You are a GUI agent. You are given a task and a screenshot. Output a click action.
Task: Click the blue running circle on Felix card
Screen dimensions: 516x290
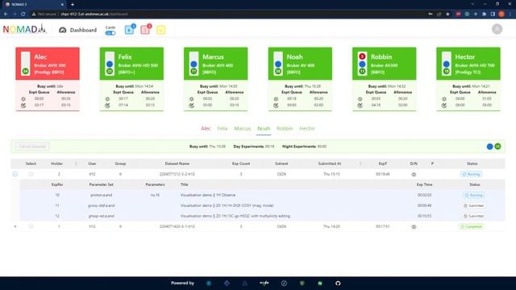(x=110, y=64)
